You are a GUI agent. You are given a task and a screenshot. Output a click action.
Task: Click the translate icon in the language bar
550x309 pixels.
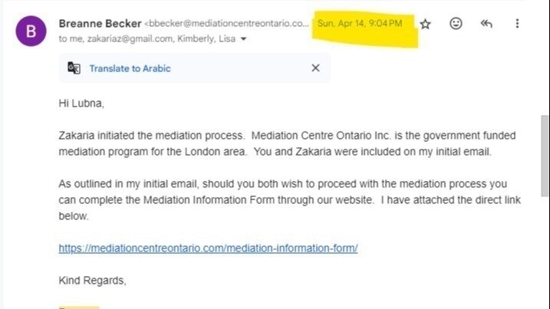tap(74, 68)
